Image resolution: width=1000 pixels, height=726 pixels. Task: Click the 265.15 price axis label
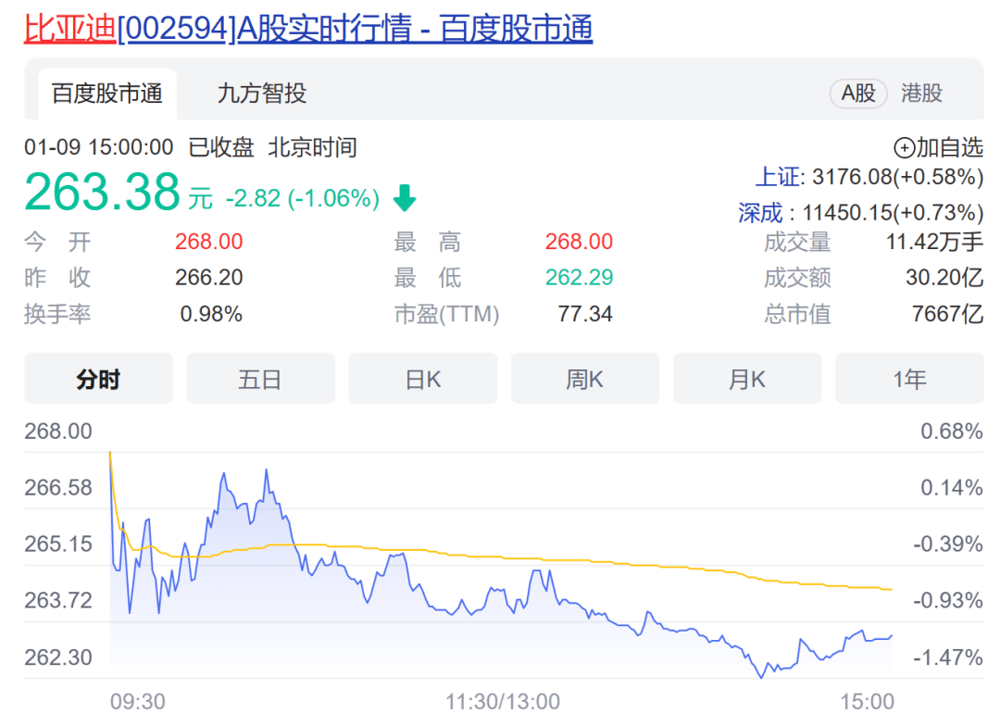(58, 544)
